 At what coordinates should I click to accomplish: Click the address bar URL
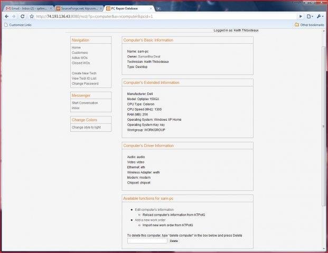pos(95,16)
